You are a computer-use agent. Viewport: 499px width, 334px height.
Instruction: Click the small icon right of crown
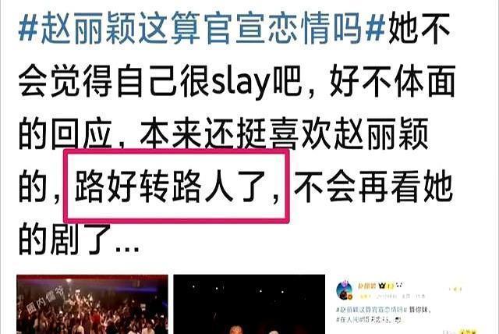tap(399, 286)
